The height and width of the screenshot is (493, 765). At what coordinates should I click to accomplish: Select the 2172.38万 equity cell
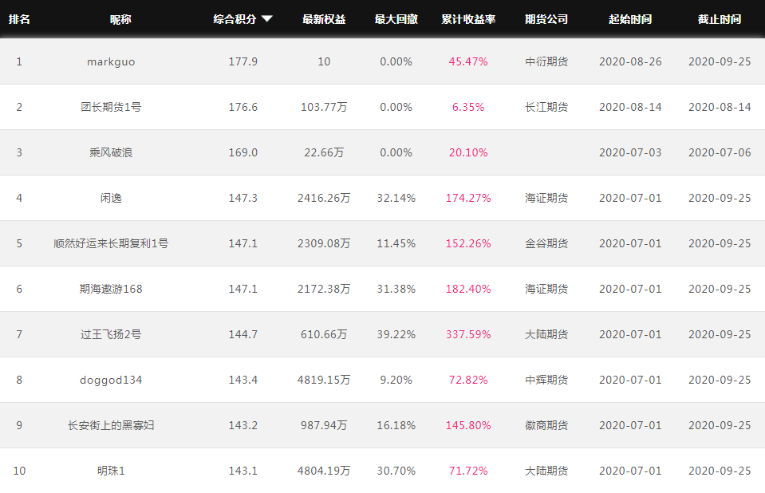(324, 289)
